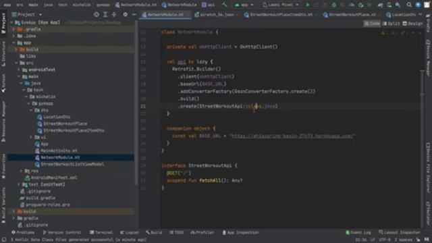Open the device selector dropdown
This screenshot has height=243, width=432.
(281, 5)
